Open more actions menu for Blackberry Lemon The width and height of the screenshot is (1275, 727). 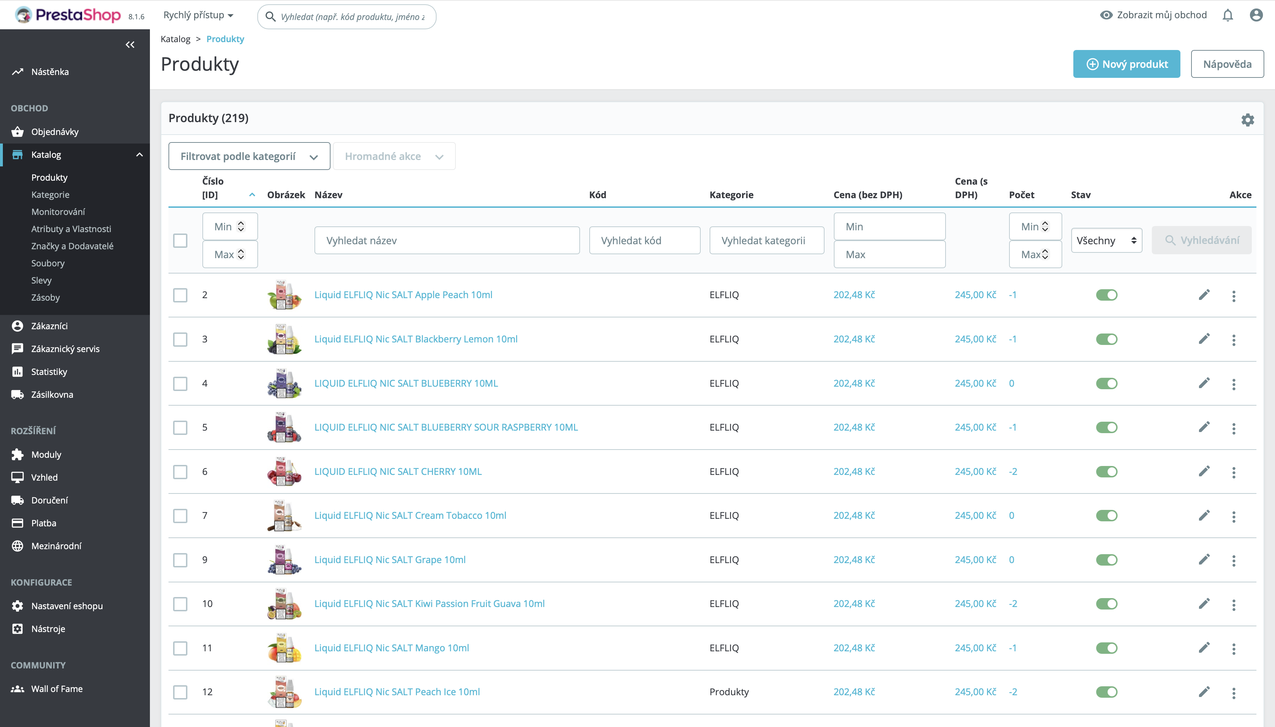[x=1234, y=340]
